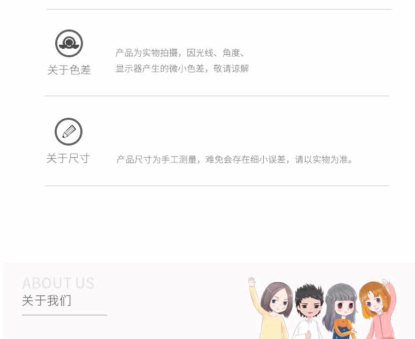415x339 pixels.
Task: Click the underline beneath 关于我们
Action: point(65,315)
